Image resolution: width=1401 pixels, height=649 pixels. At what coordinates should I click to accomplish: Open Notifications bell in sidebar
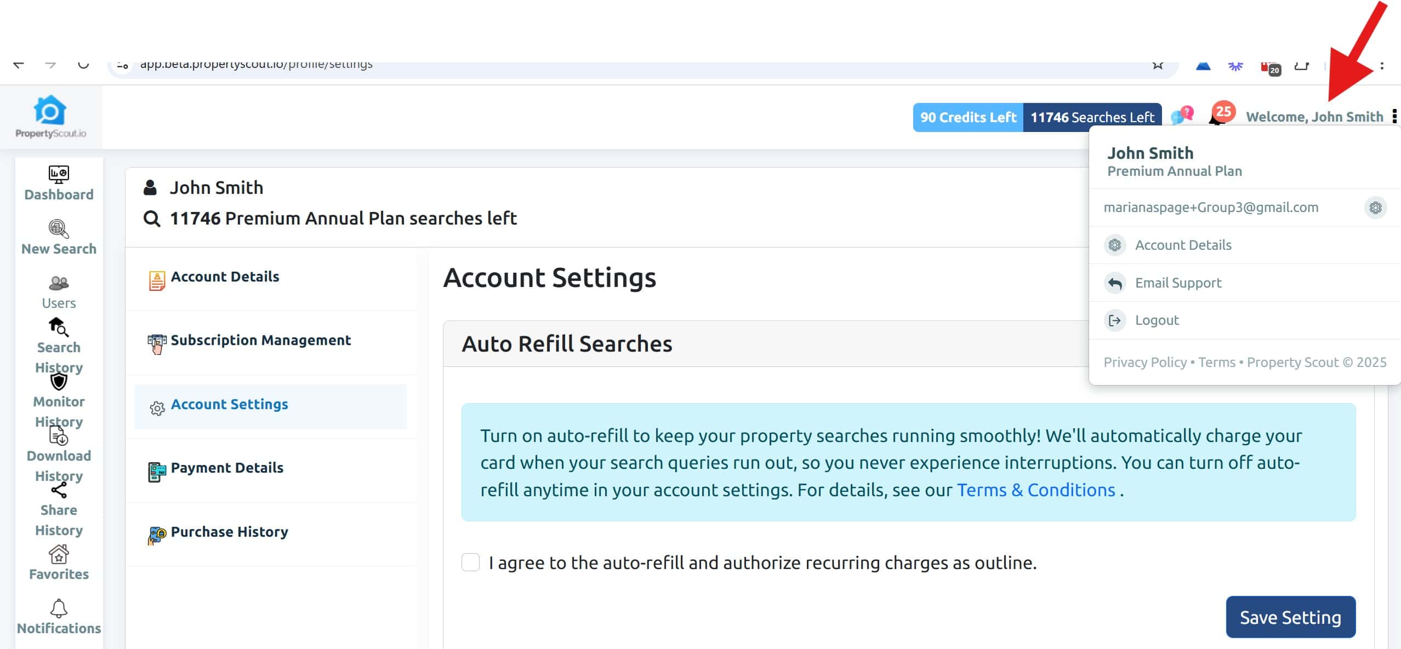pos(59,617)
